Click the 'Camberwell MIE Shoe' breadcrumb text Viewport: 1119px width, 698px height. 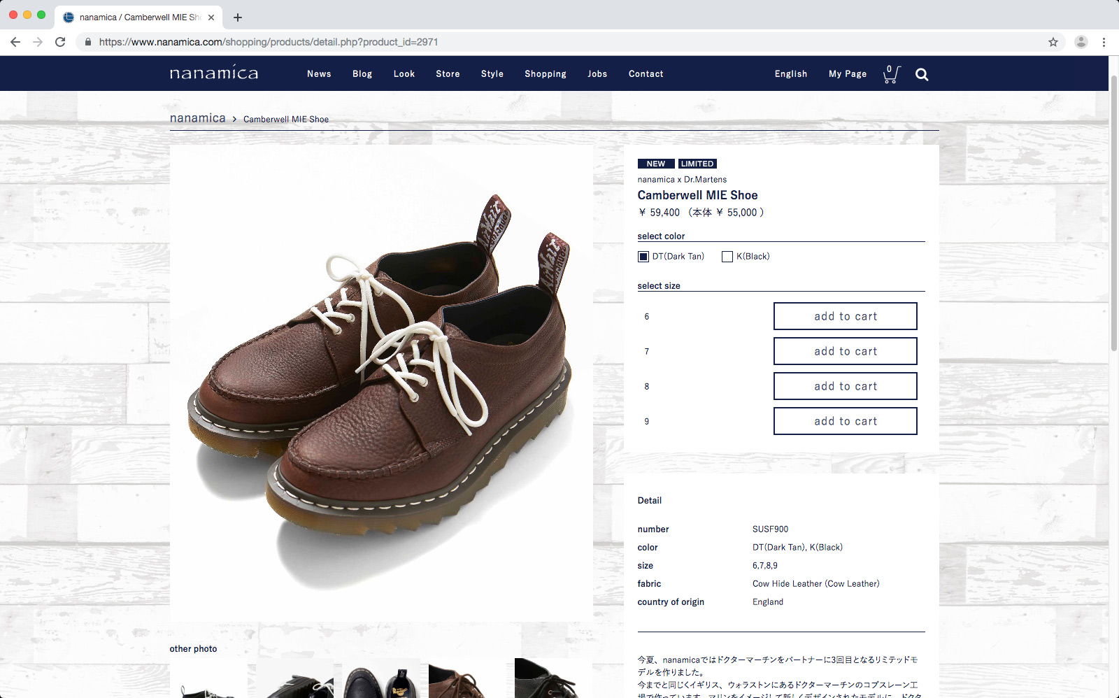click(286, 120)
